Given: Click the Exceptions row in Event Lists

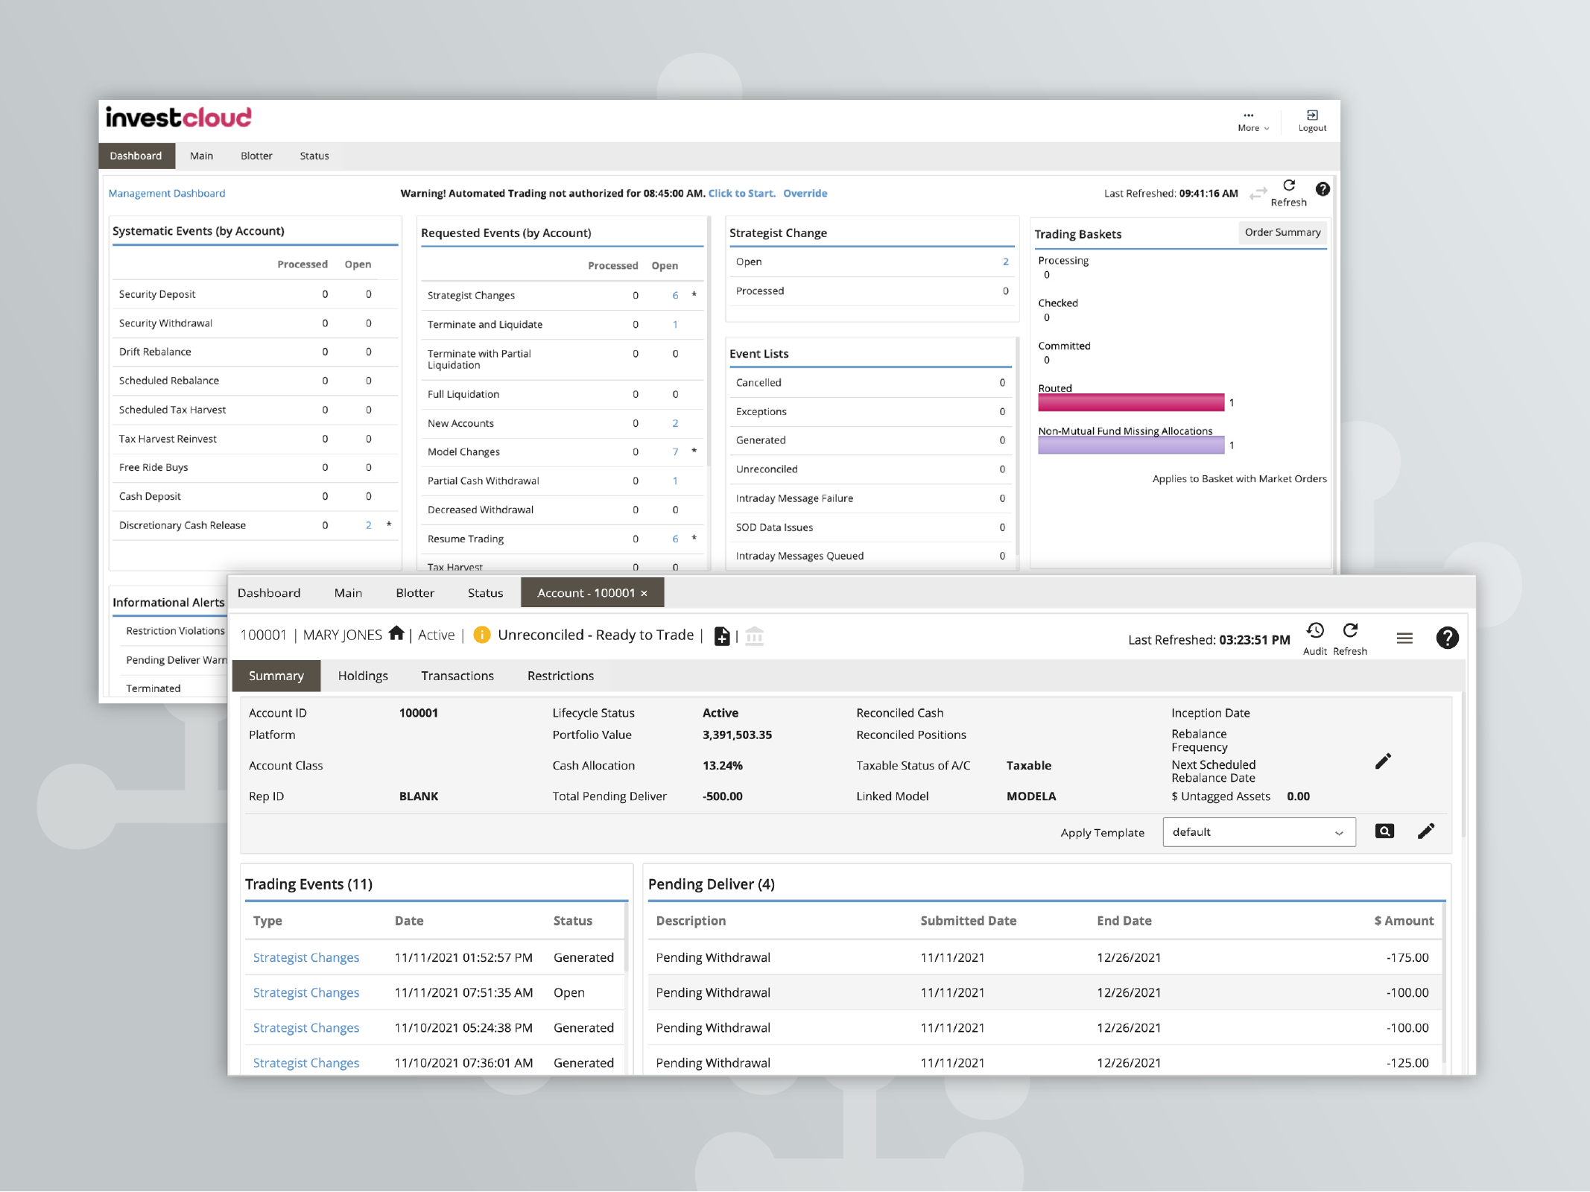Looking at the screenshot, I should pos(870,412).
